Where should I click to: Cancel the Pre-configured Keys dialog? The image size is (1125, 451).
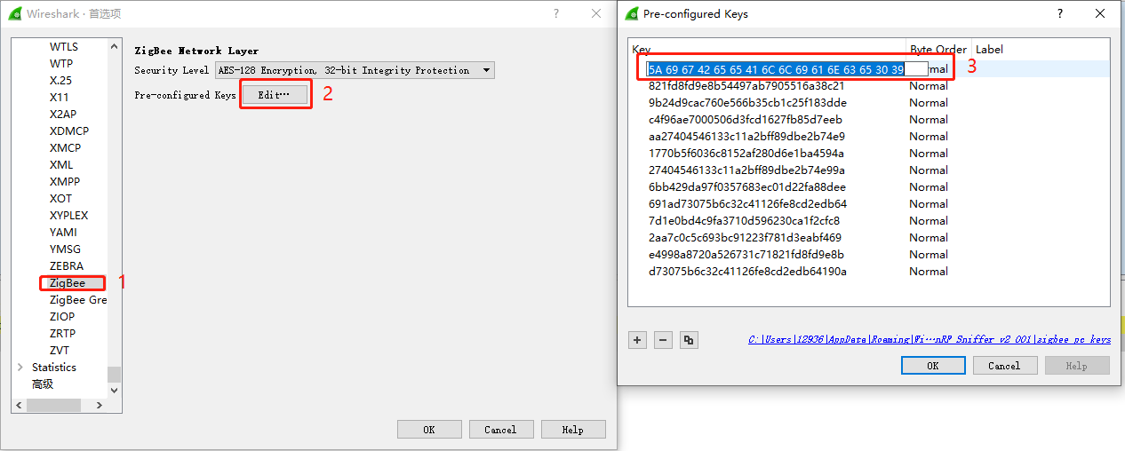tap(1004, 366)
